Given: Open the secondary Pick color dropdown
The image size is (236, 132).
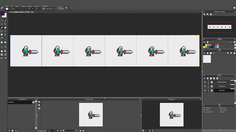Looking at the screenshot, I should (50, 9).
